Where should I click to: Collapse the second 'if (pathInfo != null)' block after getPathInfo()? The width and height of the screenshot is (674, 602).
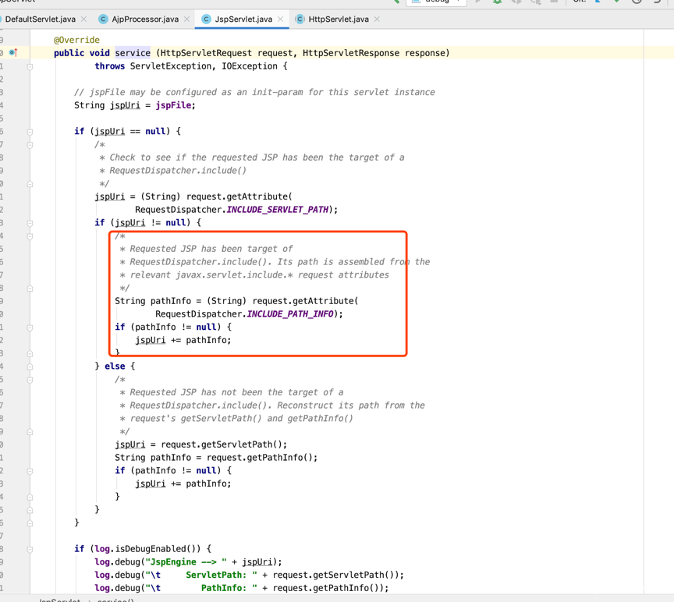click(30, 471)
